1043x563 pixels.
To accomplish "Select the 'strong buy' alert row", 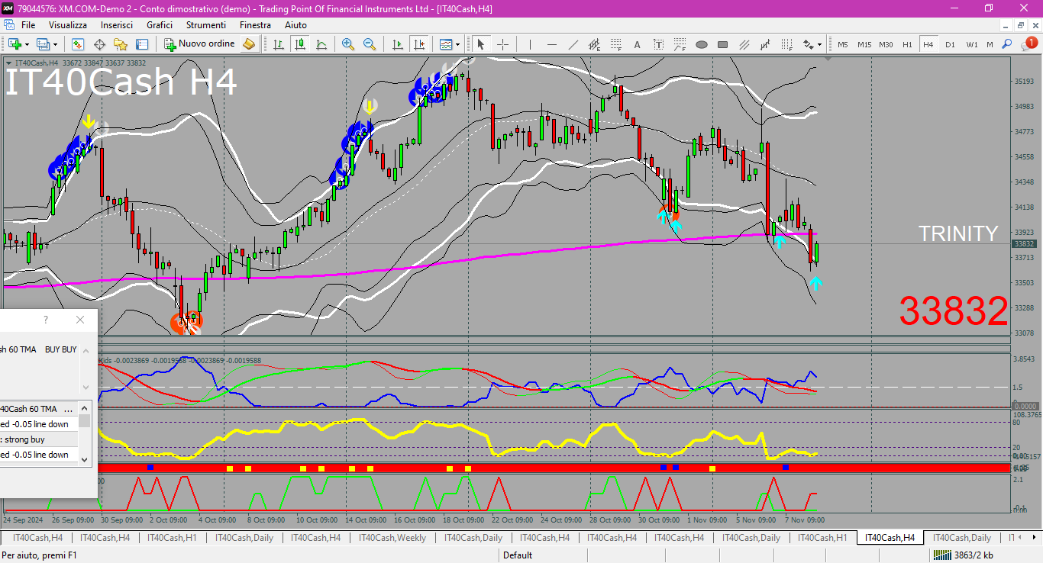I will (39, 439).
